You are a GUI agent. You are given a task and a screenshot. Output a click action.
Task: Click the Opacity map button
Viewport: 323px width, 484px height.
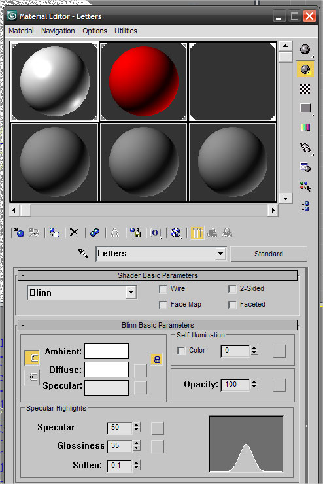click(x=279, y=385)
